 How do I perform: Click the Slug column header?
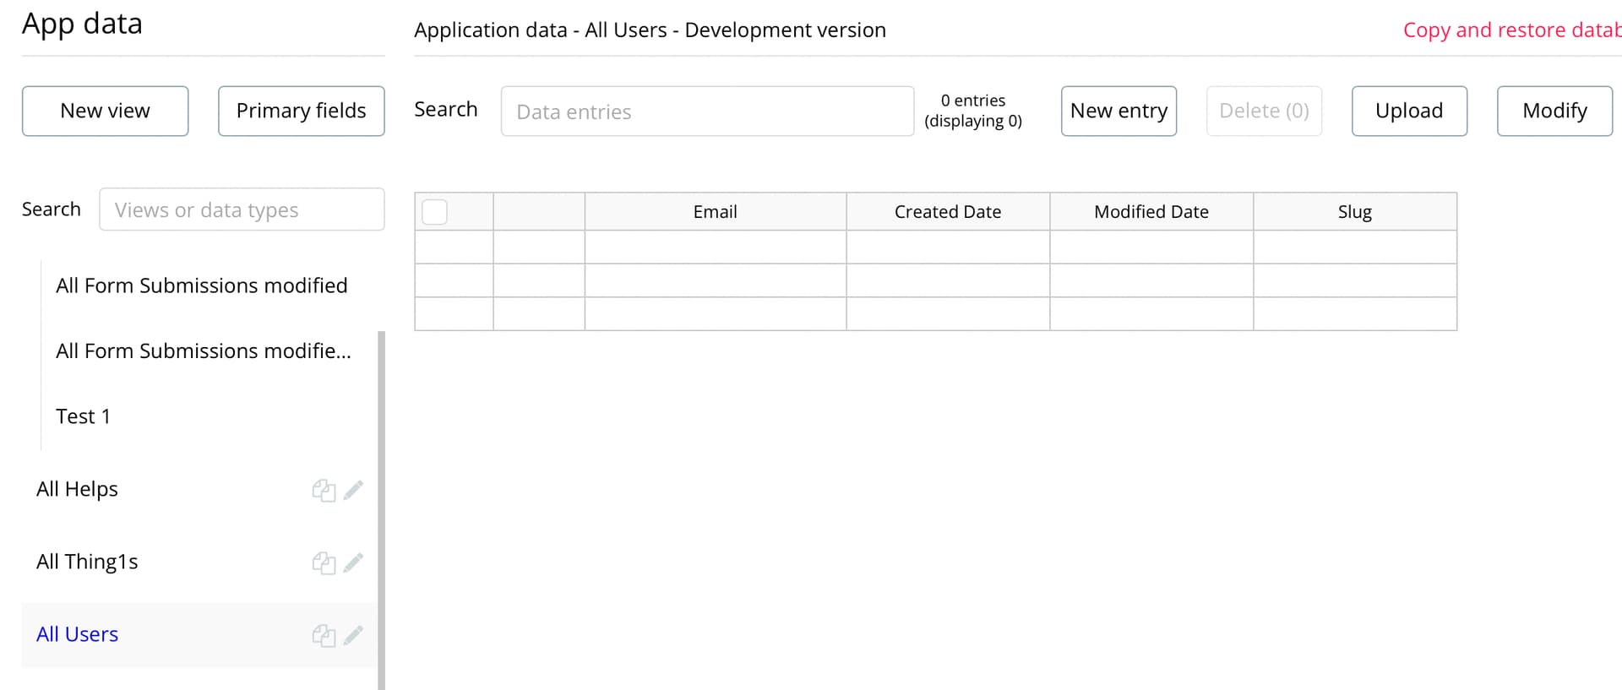tap(1355, 212)
